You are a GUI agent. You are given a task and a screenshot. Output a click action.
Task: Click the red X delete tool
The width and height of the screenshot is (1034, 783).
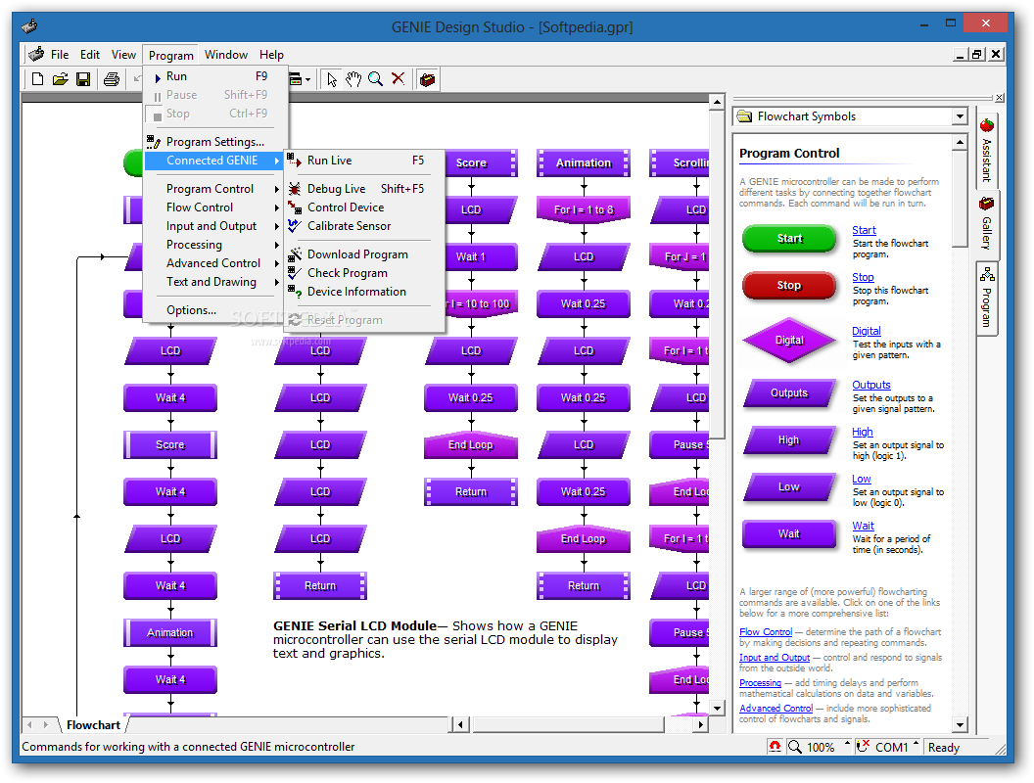point(398,79)
